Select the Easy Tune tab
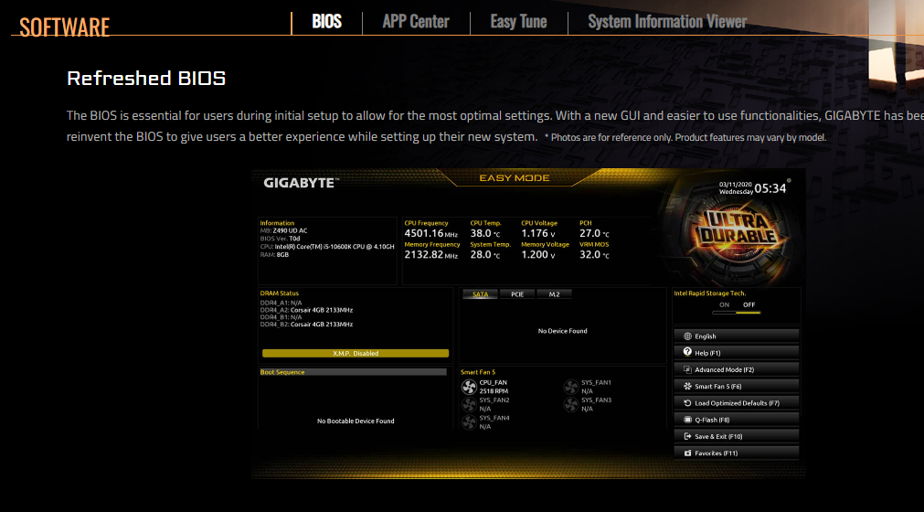 pyautogui.click(x=518, y=22)
